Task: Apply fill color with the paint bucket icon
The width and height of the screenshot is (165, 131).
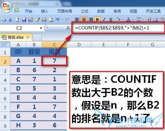Action: pyautogui.click(x=118, y=19)
